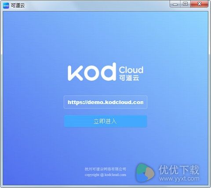Click the 可道云 window title text
211x188 pixels.
[18, 6]
